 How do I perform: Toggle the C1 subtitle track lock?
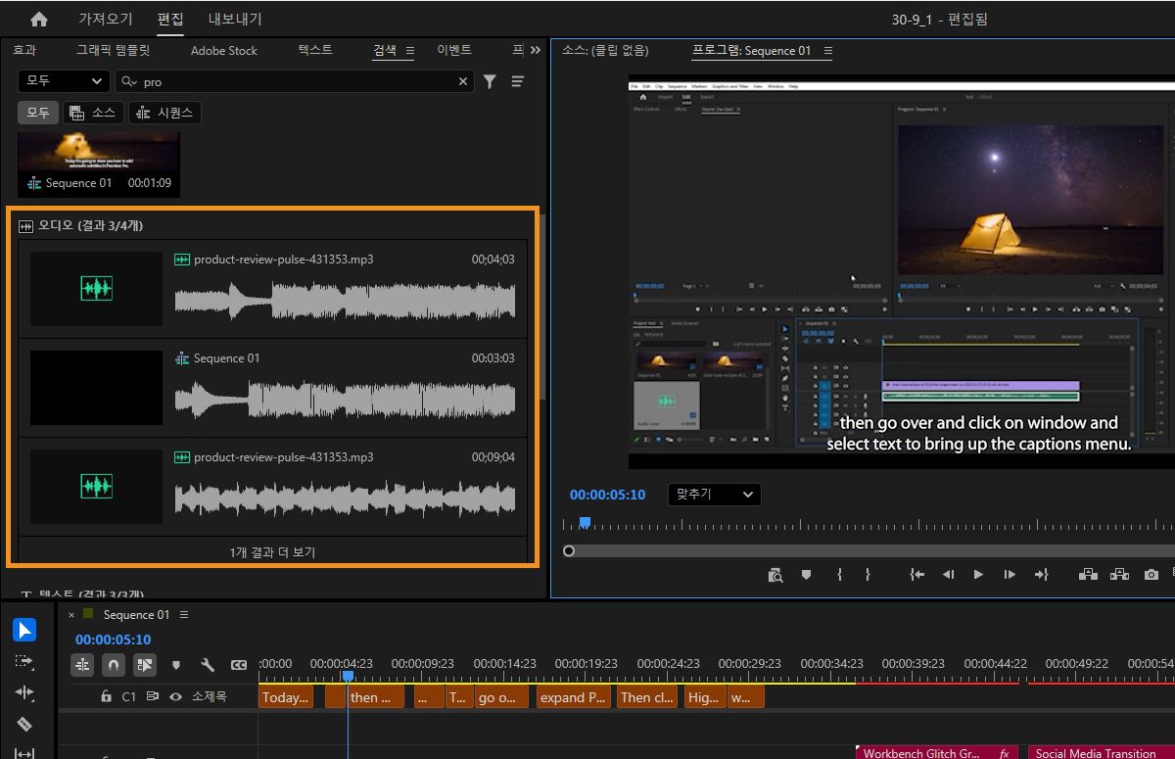[106, 697]
